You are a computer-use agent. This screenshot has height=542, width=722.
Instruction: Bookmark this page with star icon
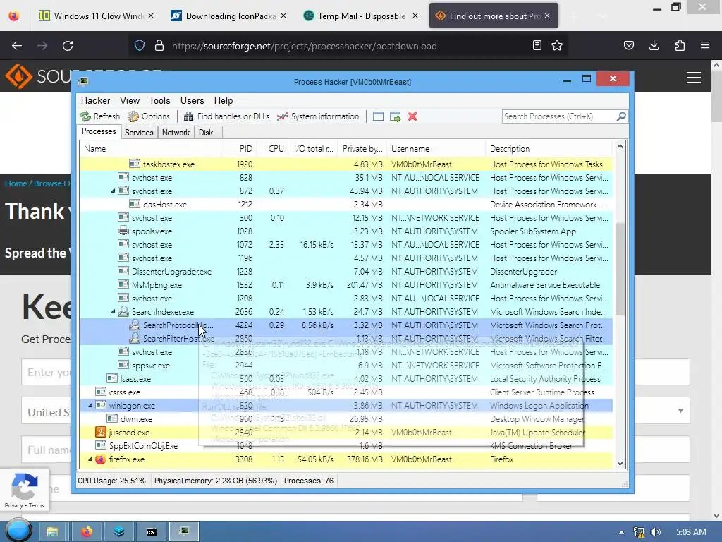coord(557,45)
